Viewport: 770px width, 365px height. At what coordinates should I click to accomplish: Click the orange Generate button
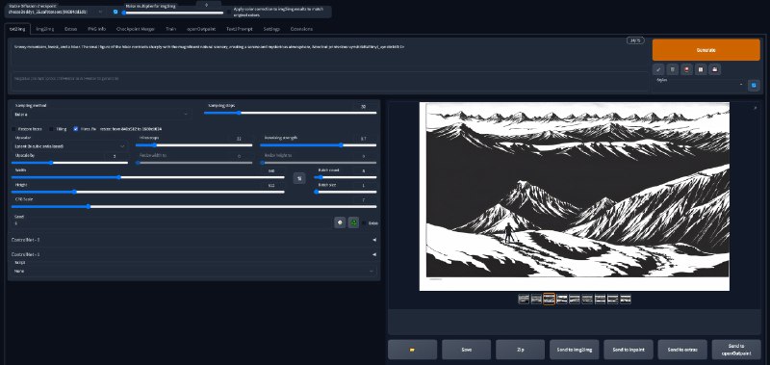(x=706, y=50)
